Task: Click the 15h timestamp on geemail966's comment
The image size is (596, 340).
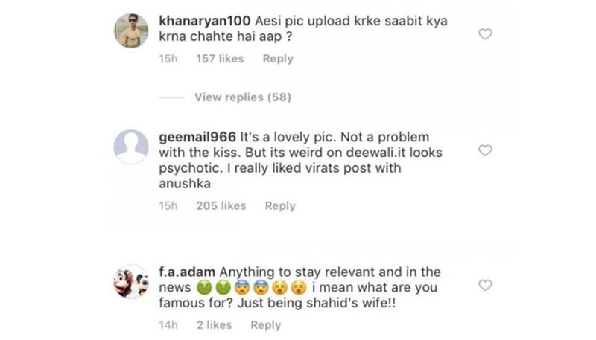Action: [x=168, y=206]
